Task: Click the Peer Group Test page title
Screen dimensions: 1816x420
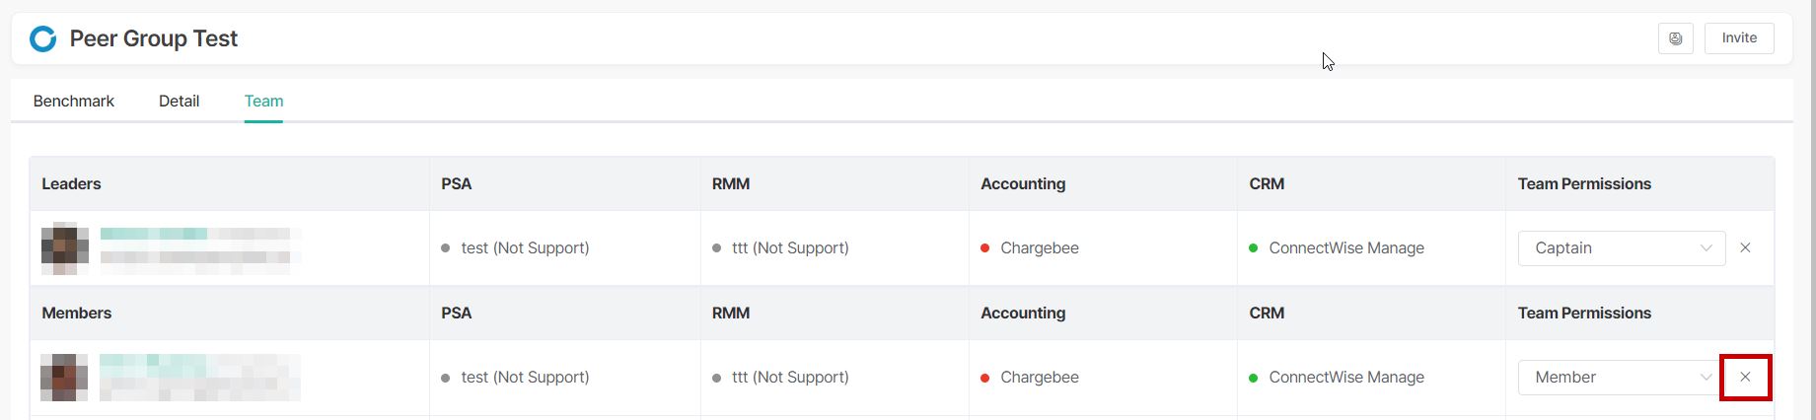Action: (x=153, y=38)
